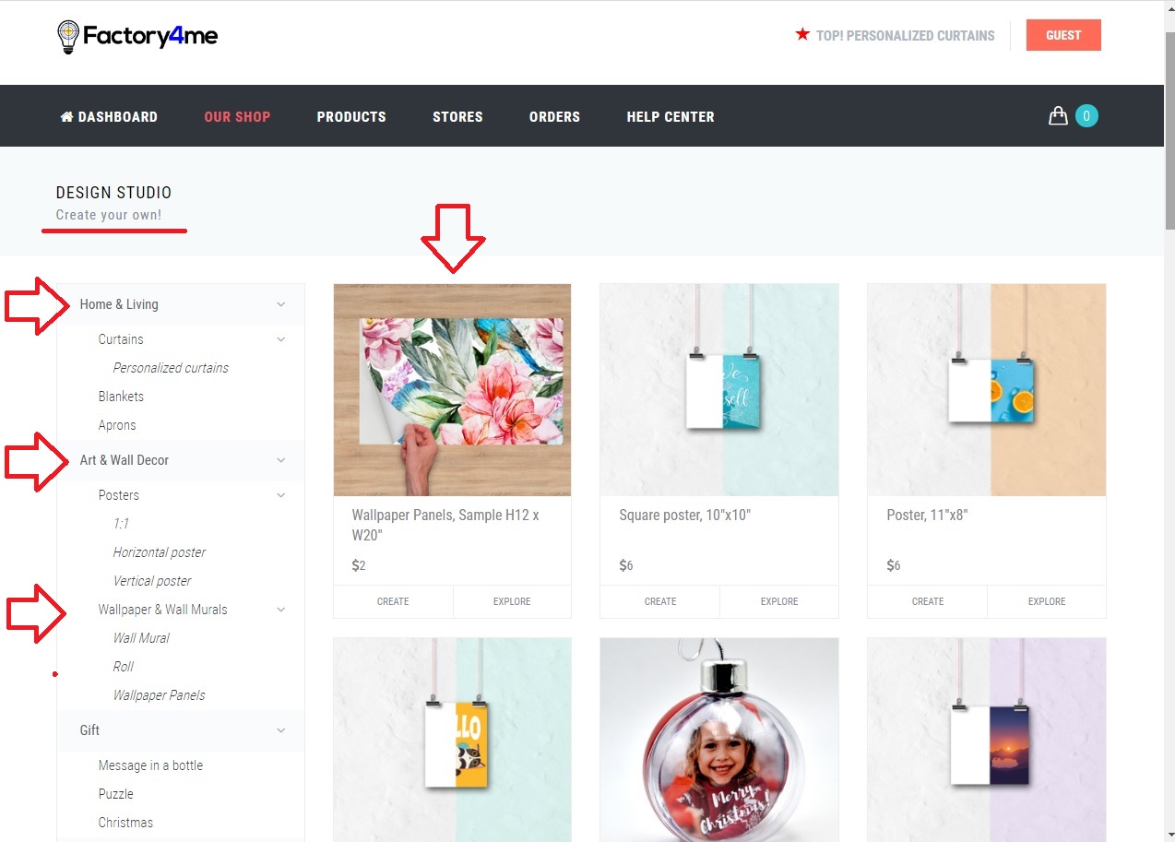Screen dimensions: 1175x842
Task: Click Create under Poster 11"x8"
Action: (x=928, y=601)
